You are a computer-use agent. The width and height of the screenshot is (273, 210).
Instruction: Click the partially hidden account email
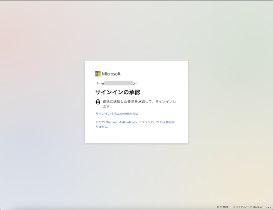(x=119, y=83)
